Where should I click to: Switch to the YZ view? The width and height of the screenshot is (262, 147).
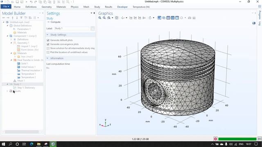(x=135, y=18)
